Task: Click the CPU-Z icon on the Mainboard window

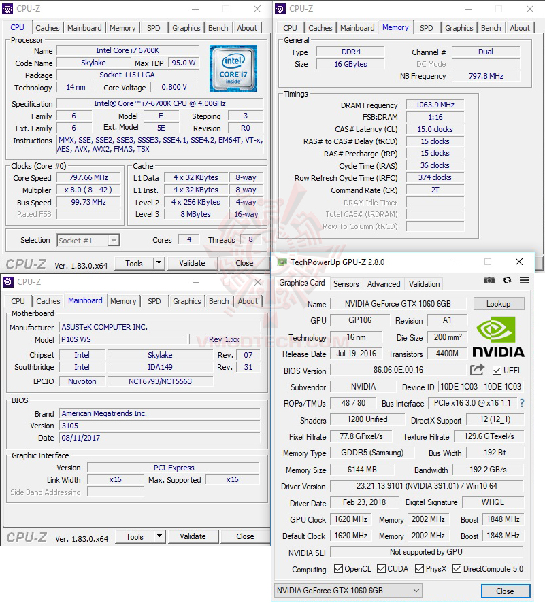Action: coord(10,282)
